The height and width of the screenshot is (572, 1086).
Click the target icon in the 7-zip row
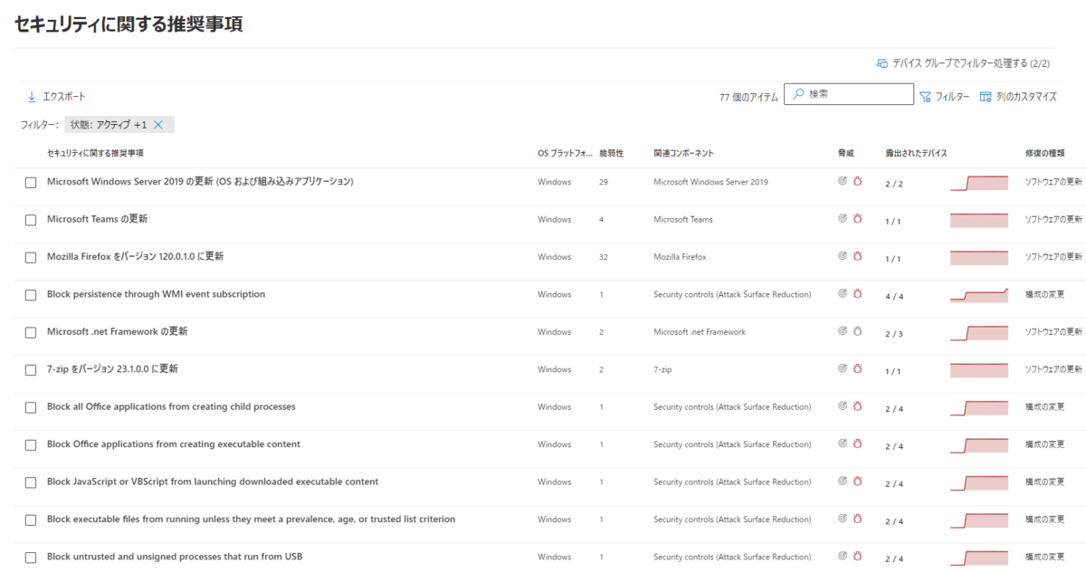tap(843, 369)
